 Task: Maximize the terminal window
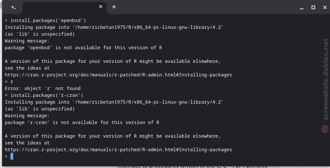313,7
